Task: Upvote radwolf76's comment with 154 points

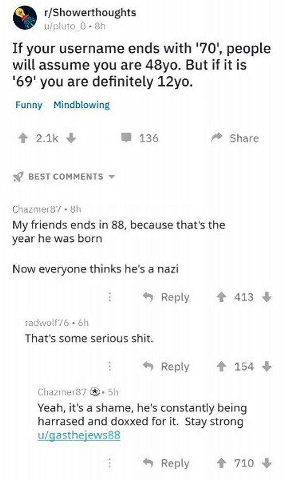Action: 221,366
